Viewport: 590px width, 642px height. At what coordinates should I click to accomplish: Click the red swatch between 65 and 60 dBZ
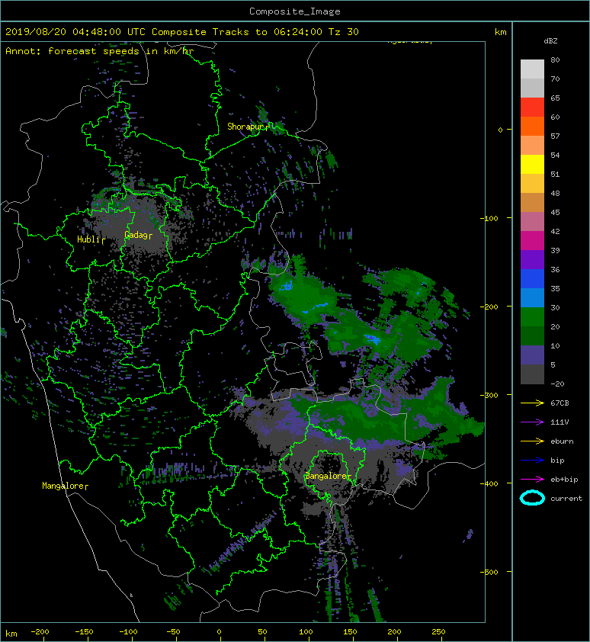(x=532, y=108)
